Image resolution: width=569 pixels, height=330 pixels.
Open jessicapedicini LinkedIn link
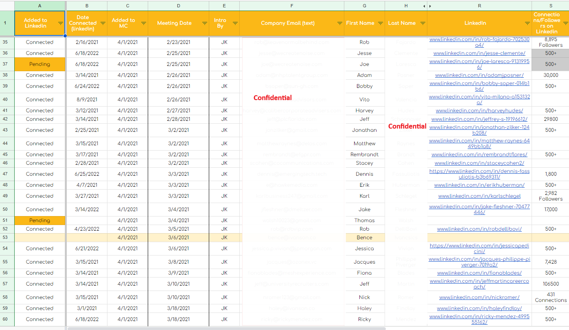[x=479, y=249]
